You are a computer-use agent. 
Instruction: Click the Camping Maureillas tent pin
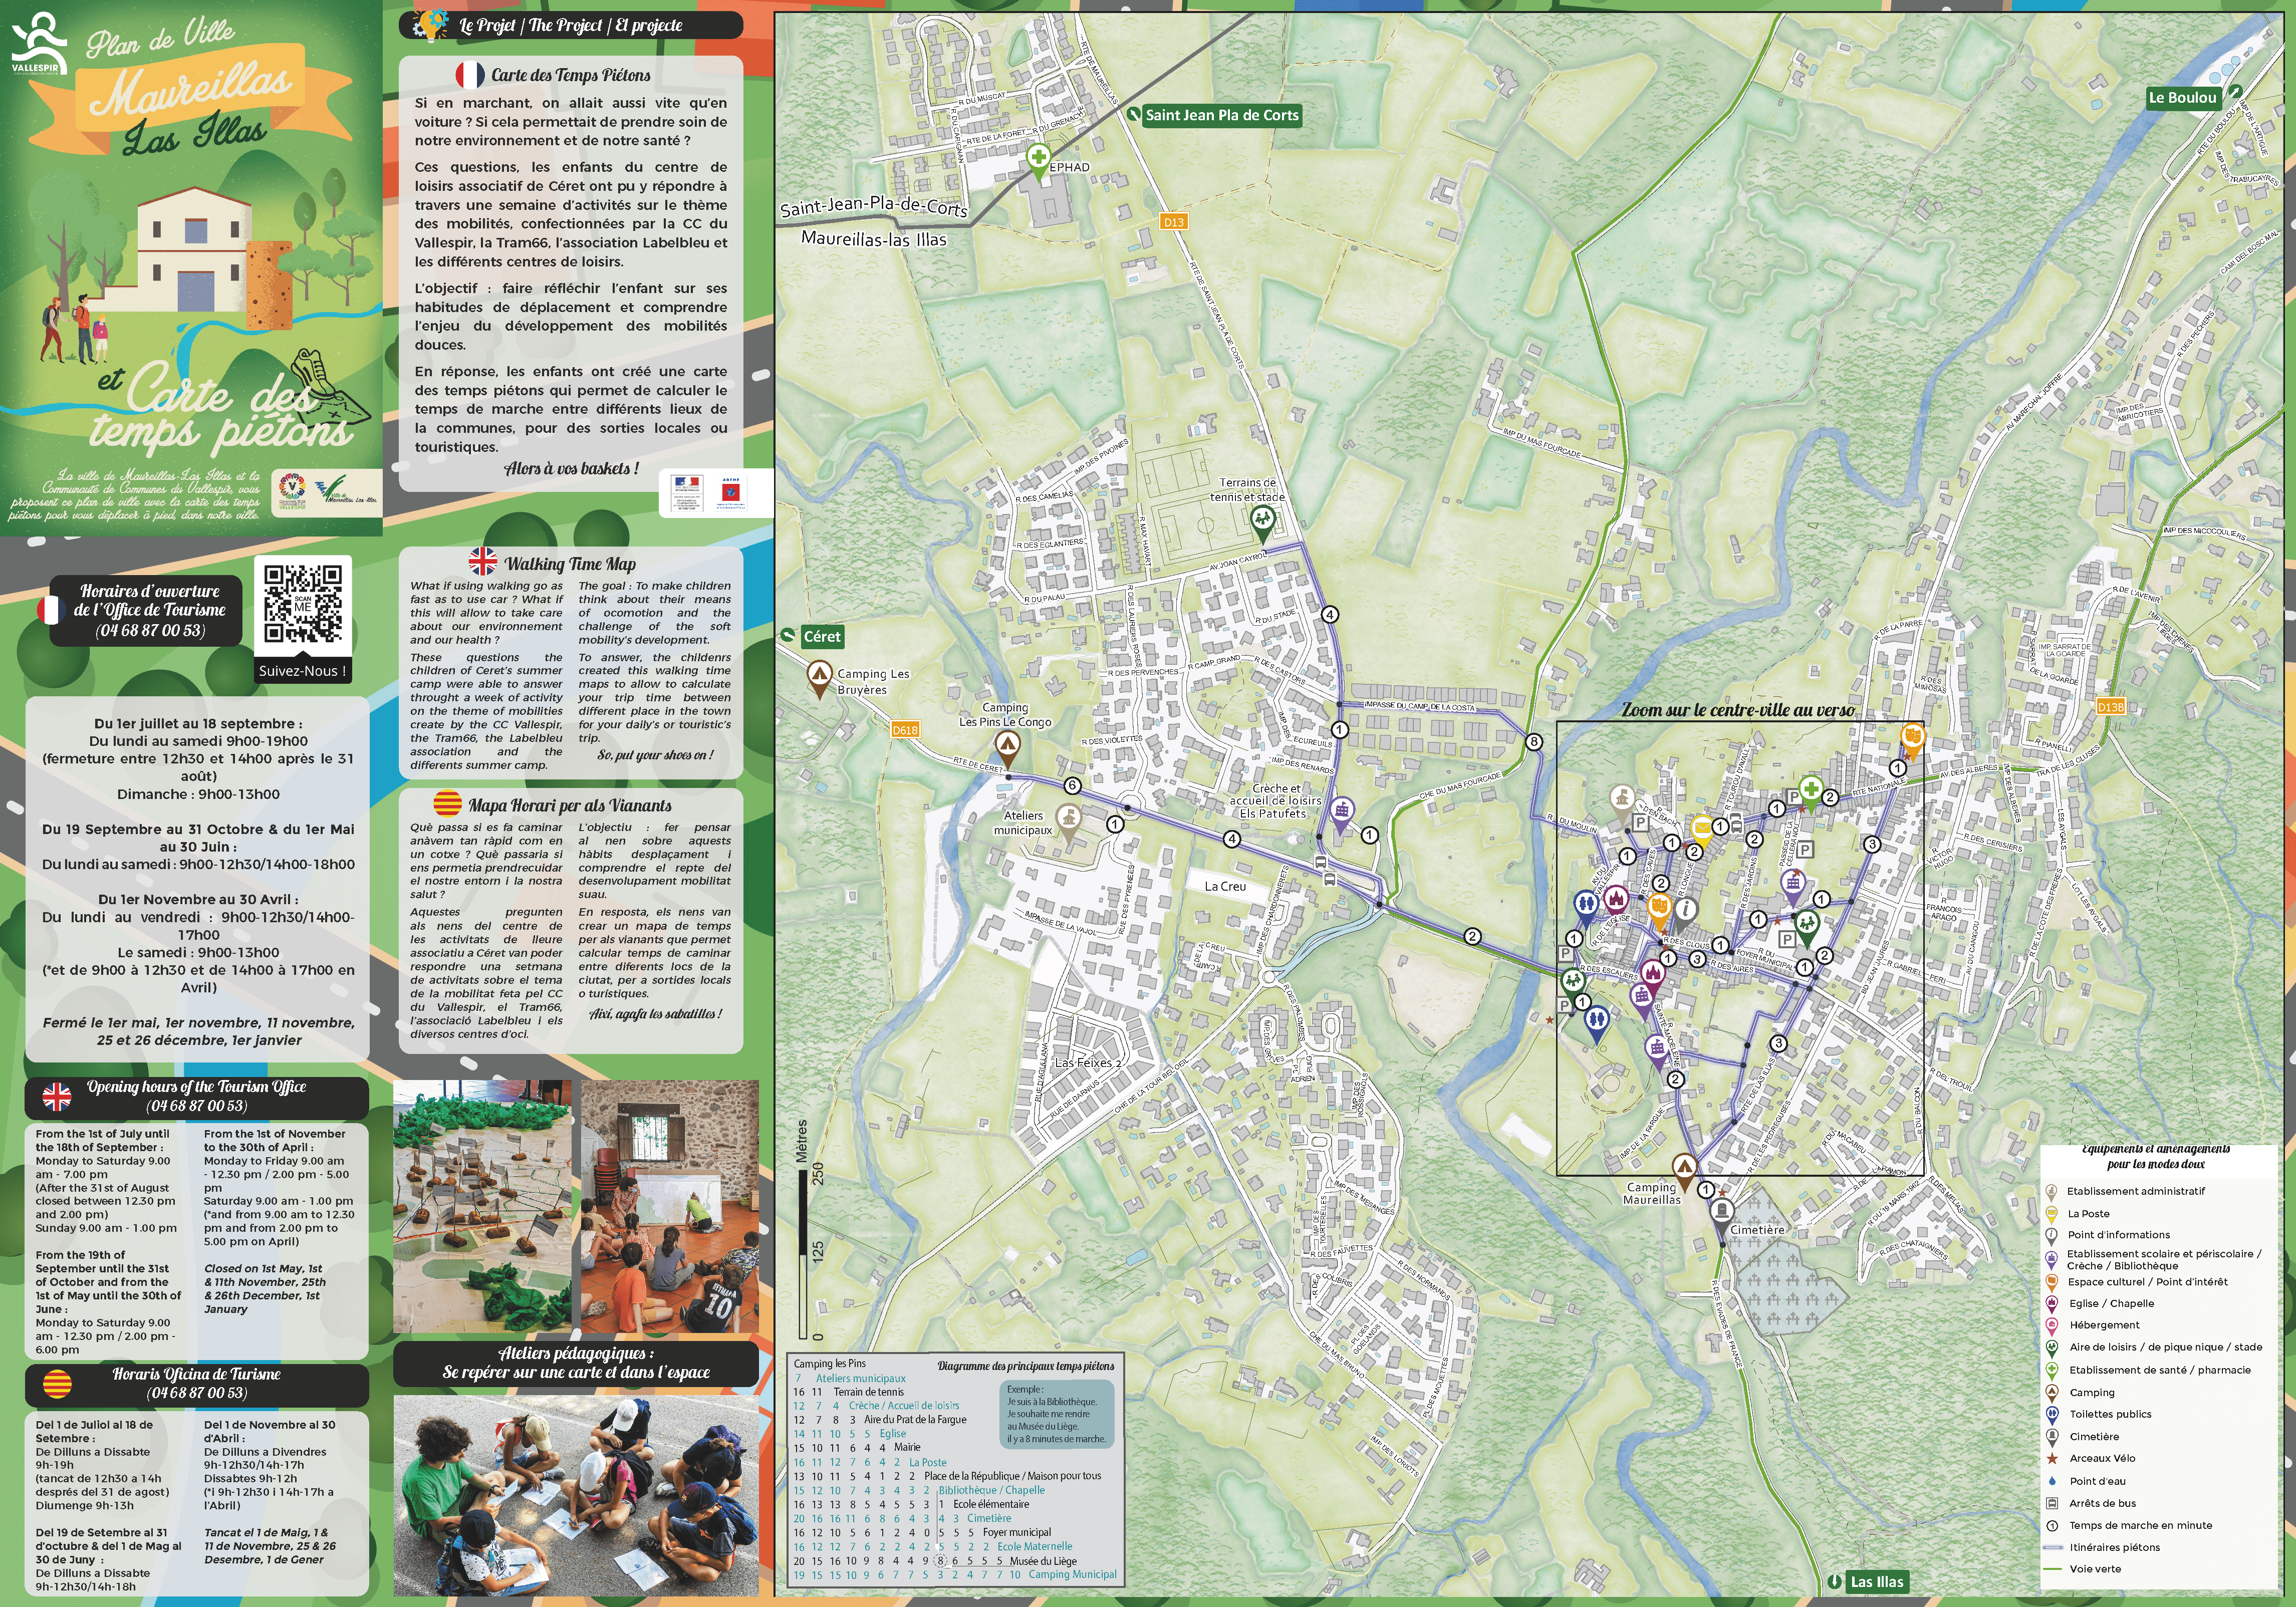[x=1685, y=1167]
